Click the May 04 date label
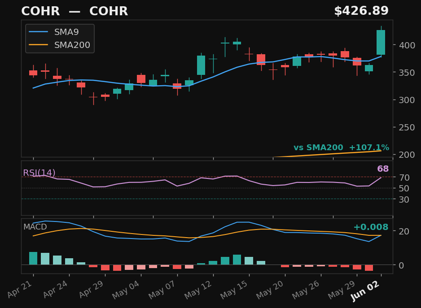Screen dimensions: 421x308 click(126, 290)
